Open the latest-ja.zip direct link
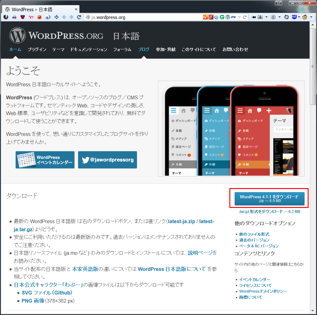Screen dimensions: 317x315 [181, 221]
